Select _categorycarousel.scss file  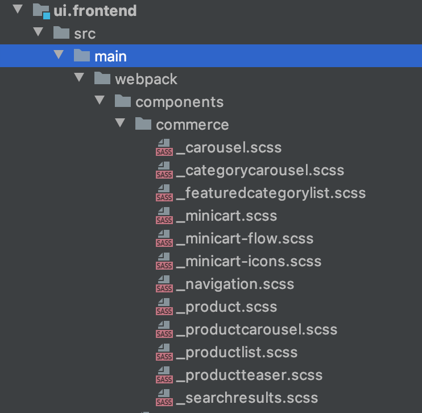260,171
